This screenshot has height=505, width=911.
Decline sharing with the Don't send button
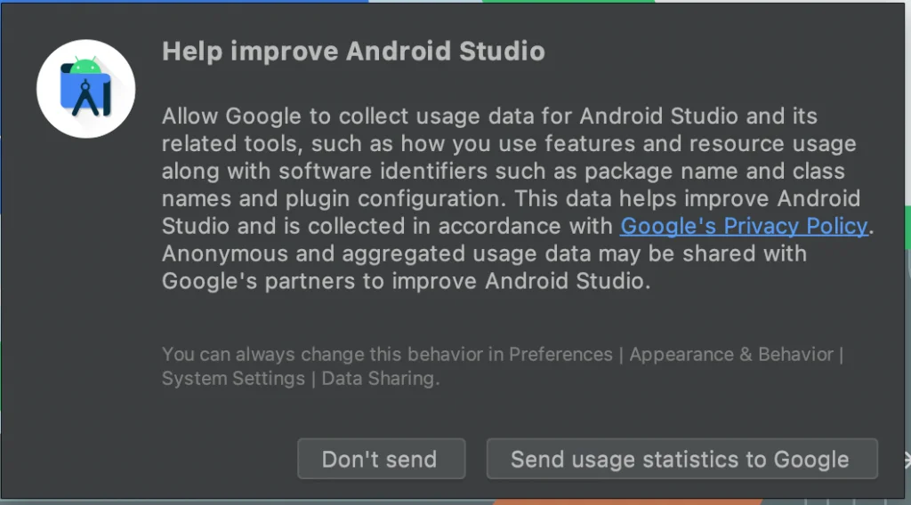380,460
